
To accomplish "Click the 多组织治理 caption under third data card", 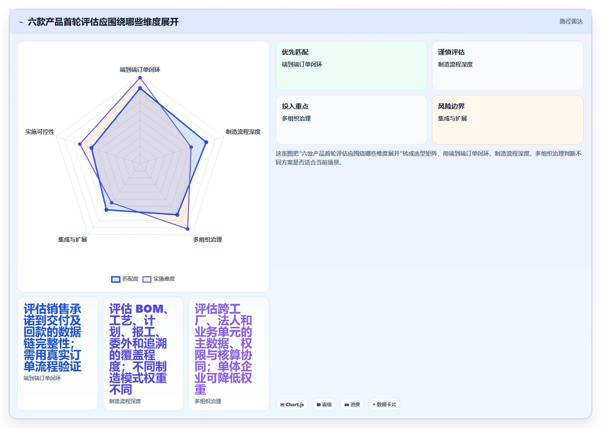I will point(208,401).
